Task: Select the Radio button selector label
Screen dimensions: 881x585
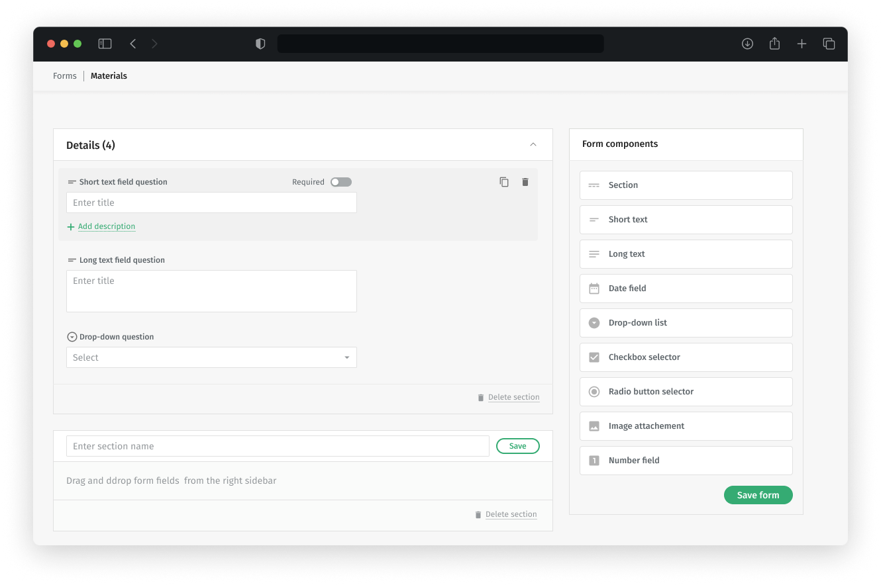Action: click(651, 392)
